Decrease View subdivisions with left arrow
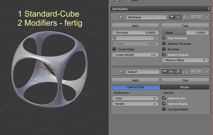The image size is (213, 135). [114, 98]
